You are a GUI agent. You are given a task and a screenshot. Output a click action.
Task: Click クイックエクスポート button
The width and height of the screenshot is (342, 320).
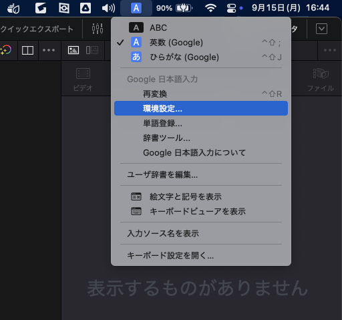tap(37, 29)
